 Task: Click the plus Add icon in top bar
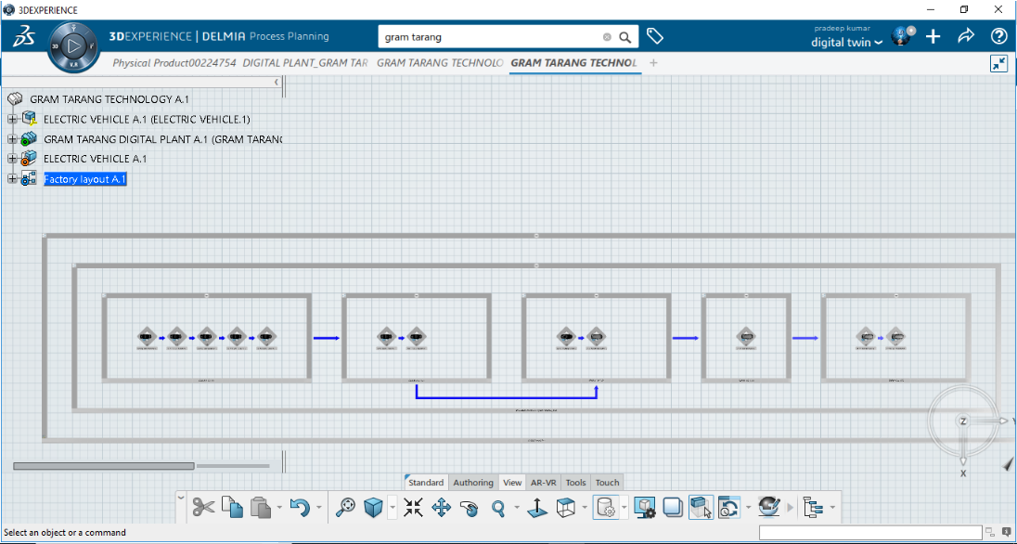click(x=933, y=36)
